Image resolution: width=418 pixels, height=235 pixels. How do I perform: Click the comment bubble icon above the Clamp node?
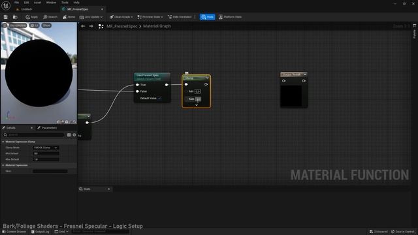(187, 72)
